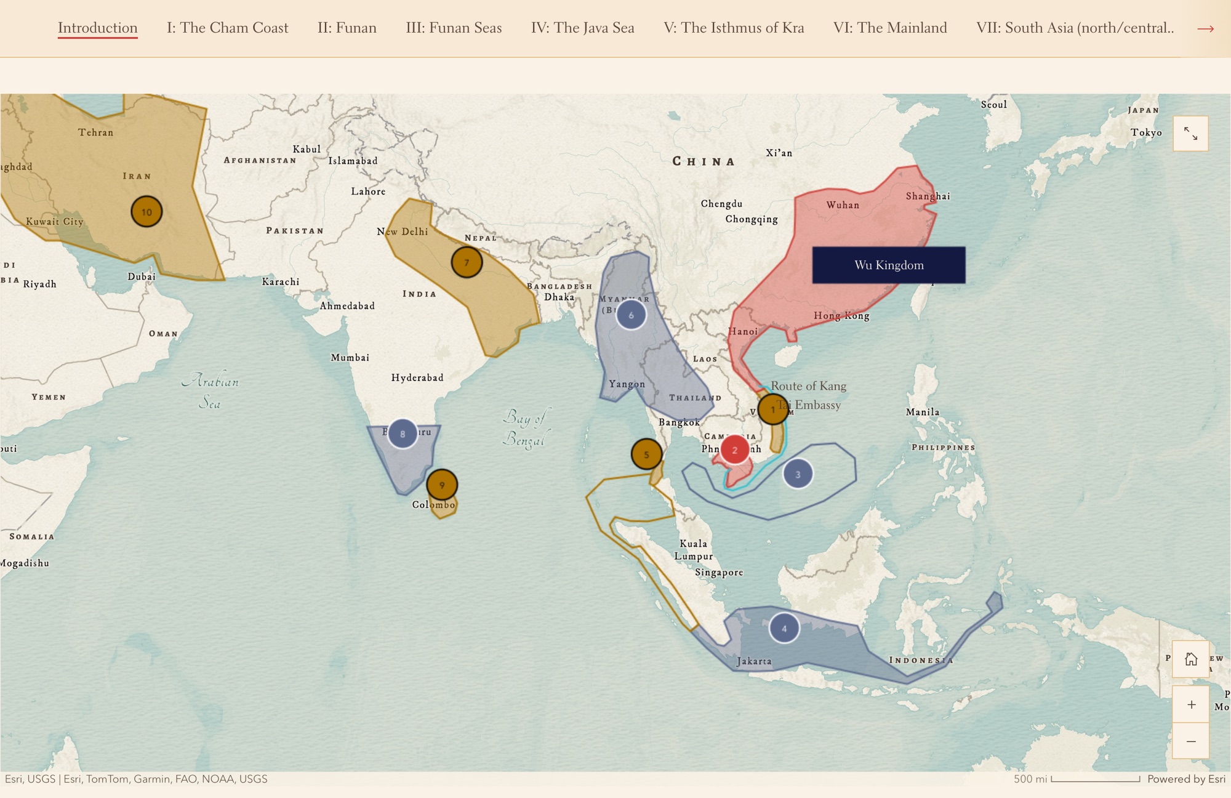Click the Route of Kang Tai Embassy label
Screen dimensions: 1231x798
[x=809, y=395]
